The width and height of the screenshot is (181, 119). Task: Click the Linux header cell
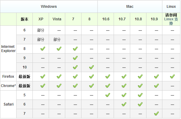[171, 7]
